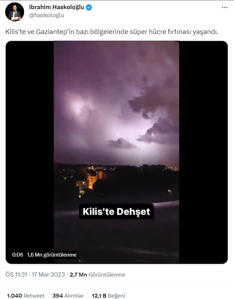Click the right black bar of the video
Image resolution: width=234 pixels, height=299 pixels.
click(203, 152)
